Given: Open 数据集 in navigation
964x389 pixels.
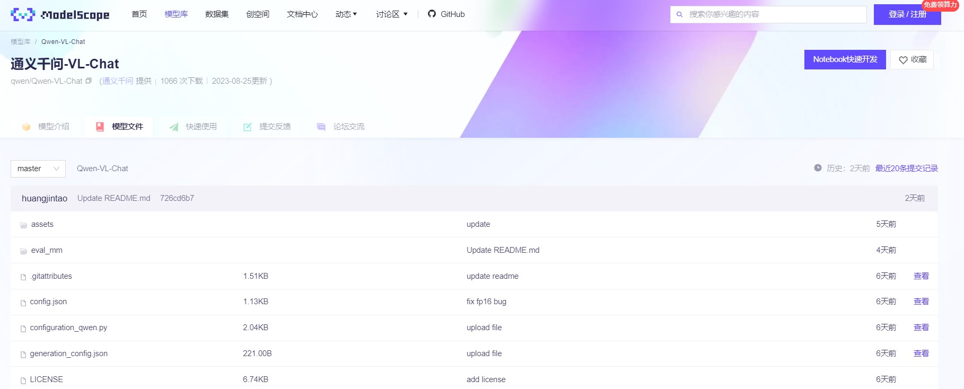Looking at the screenshot, I should (217, 14).
